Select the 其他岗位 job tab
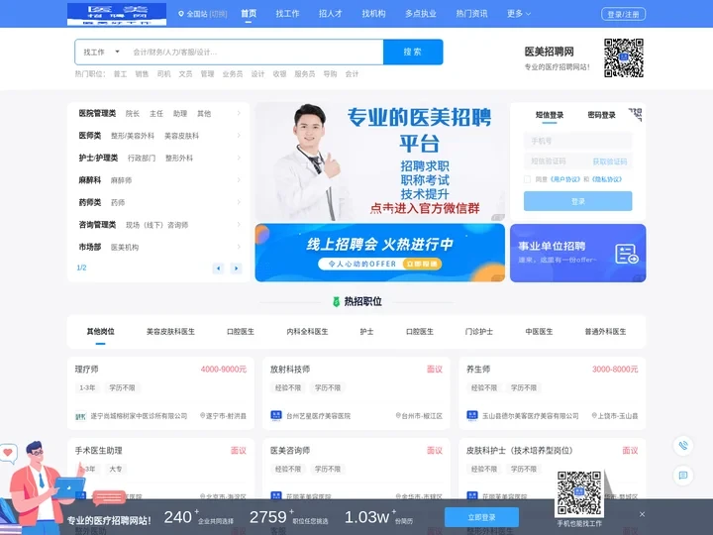 point(100,332)
